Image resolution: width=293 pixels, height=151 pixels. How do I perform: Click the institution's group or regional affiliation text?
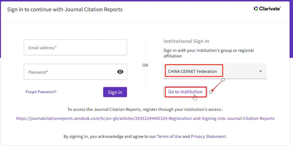[208, 53]
